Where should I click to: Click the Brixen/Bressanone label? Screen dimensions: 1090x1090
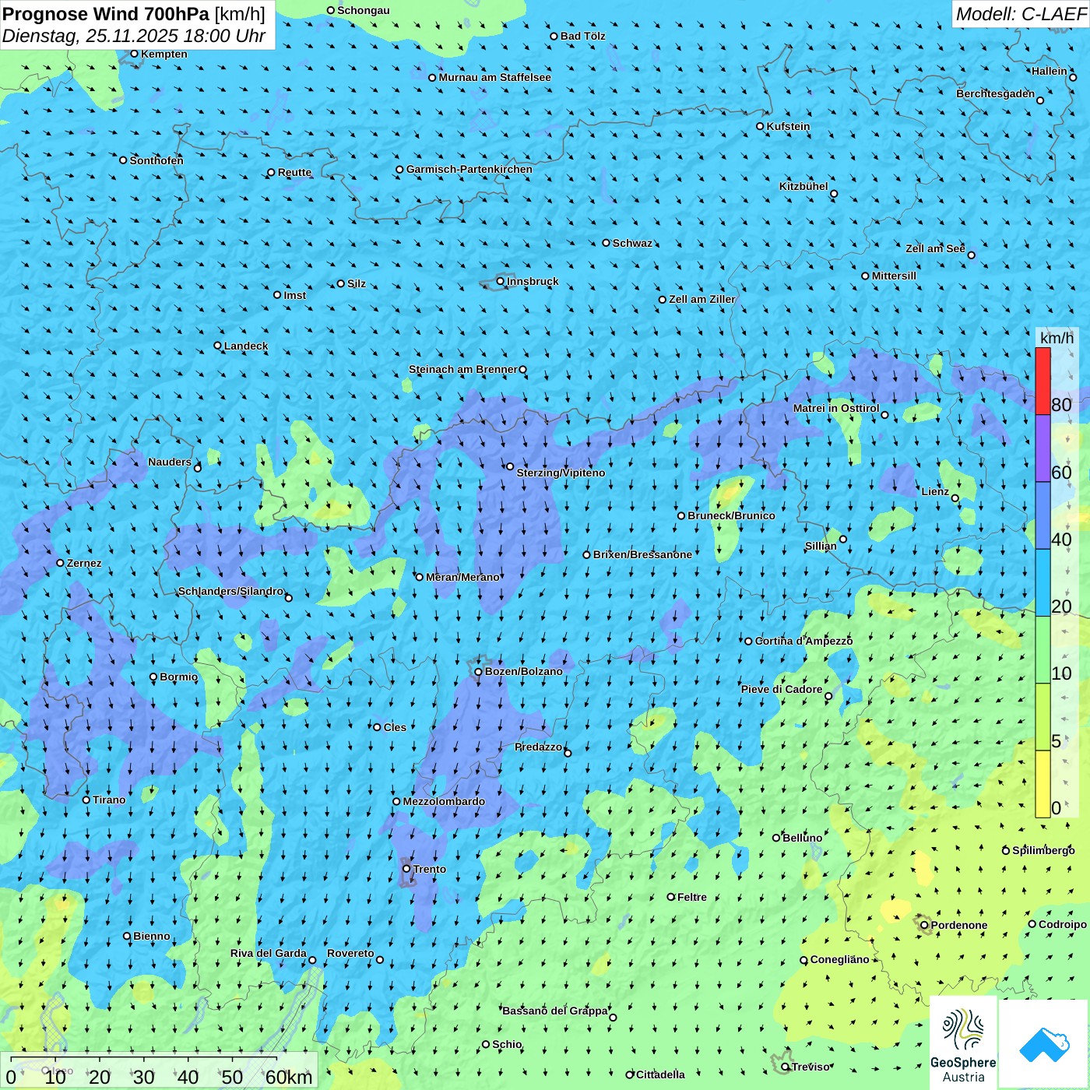point(642,554)
